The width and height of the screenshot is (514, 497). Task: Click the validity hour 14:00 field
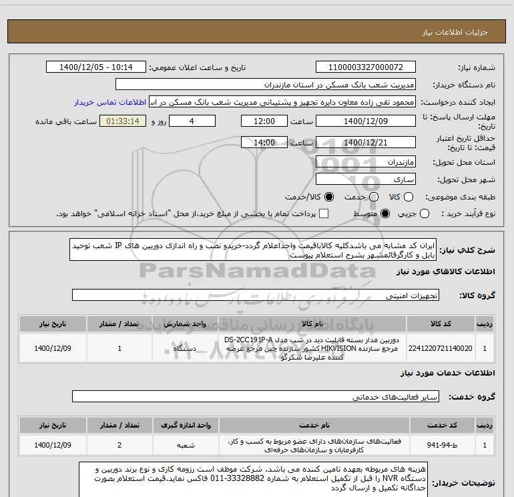click(x=264, y=143)
